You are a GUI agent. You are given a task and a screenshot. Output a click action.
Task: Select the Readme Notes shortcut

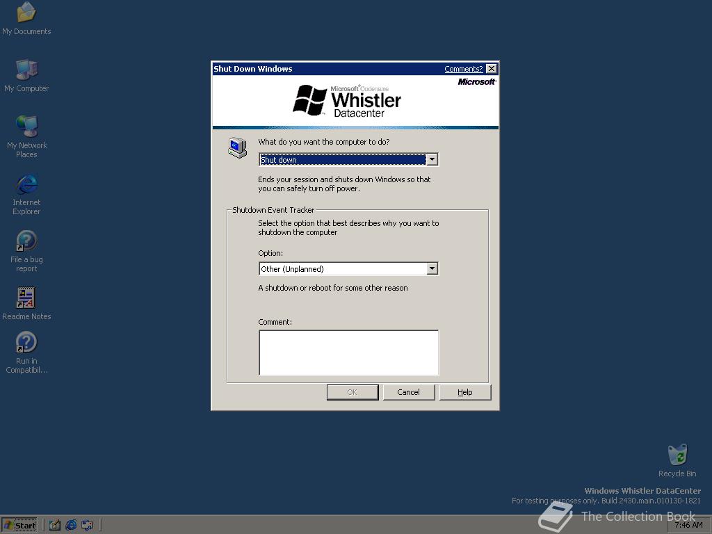[26, 303]
